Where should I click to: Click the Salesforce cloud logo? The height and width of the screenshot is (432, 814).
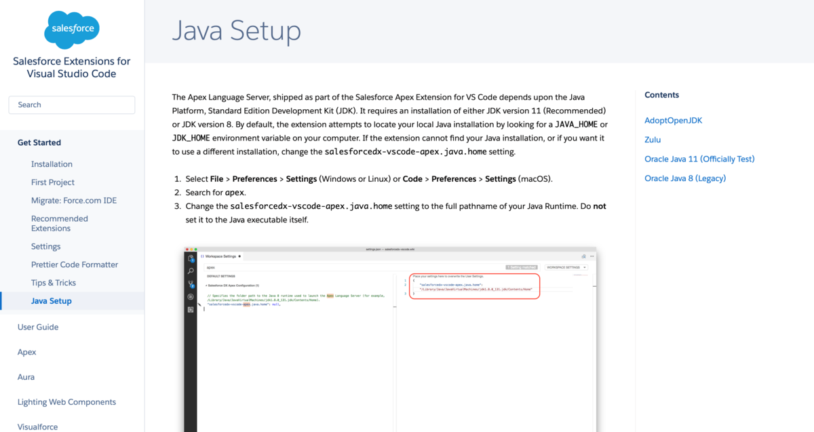pos(71,30)
